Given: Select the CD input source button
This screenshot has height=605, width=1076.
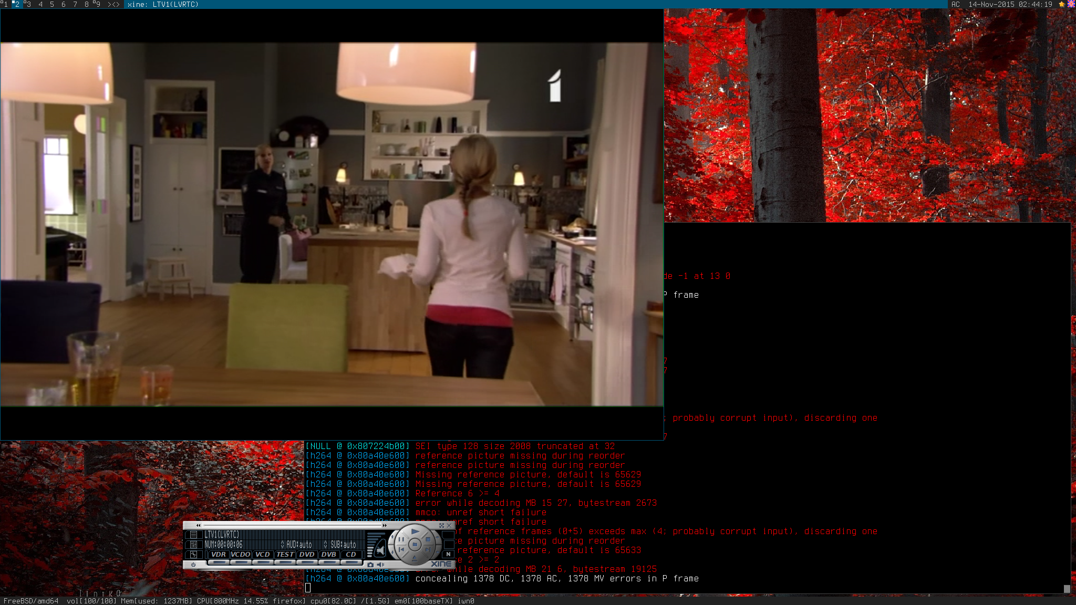Looking at the screenshot, I should [351, 555].
